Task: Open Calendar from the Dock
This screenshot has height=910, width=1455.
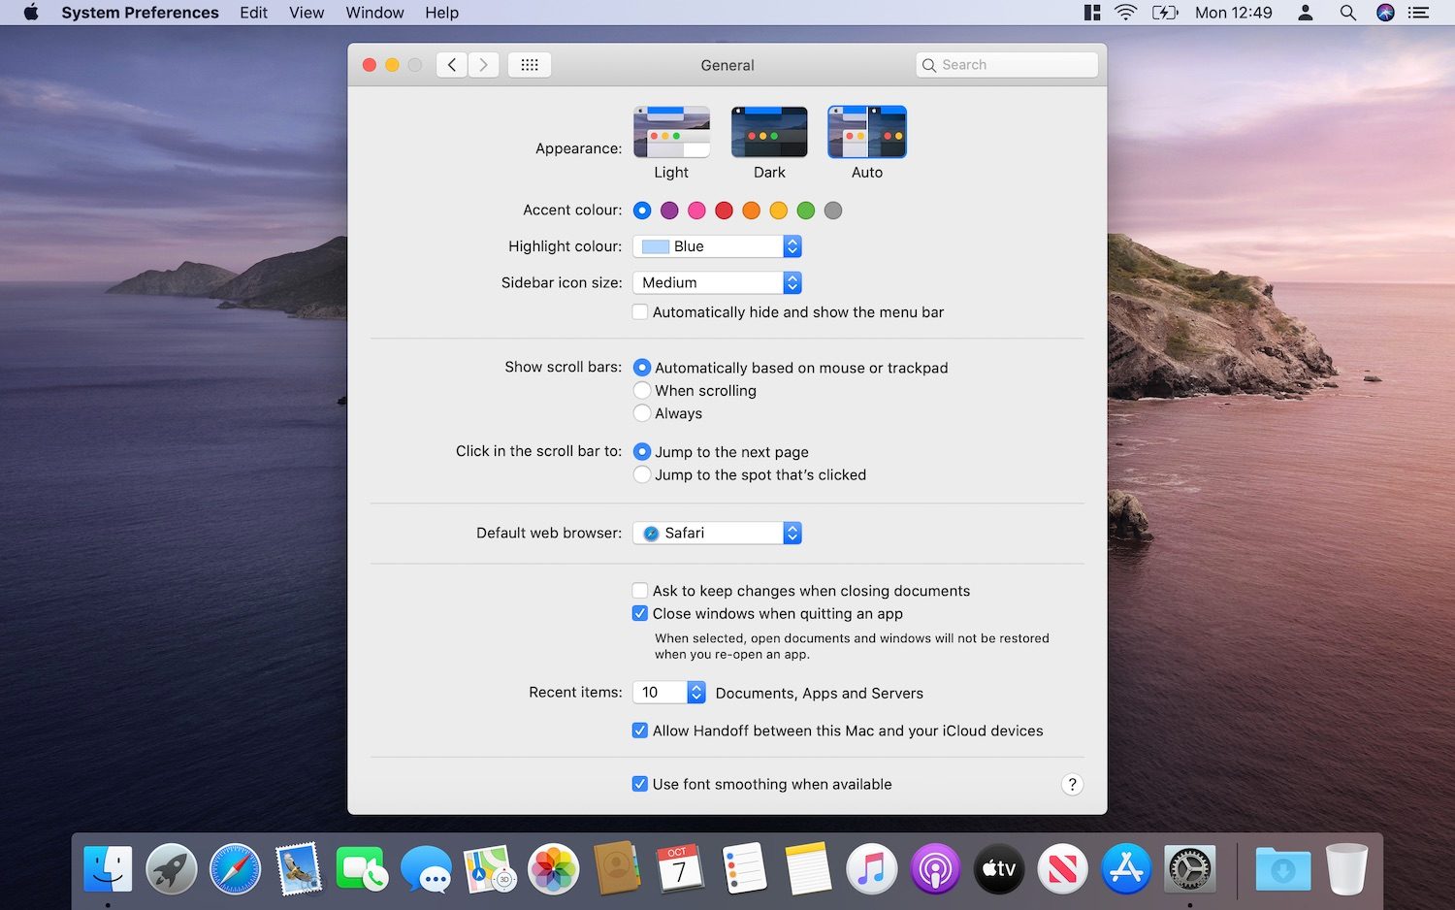Action: tap(680, 868)
